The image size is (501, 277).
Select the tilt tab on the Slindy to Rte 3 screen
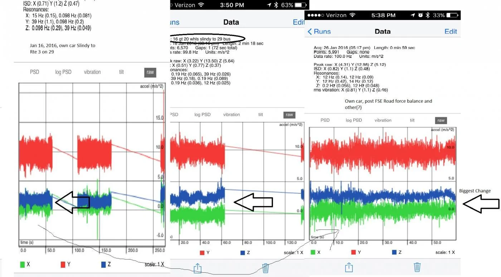[121, 72]
